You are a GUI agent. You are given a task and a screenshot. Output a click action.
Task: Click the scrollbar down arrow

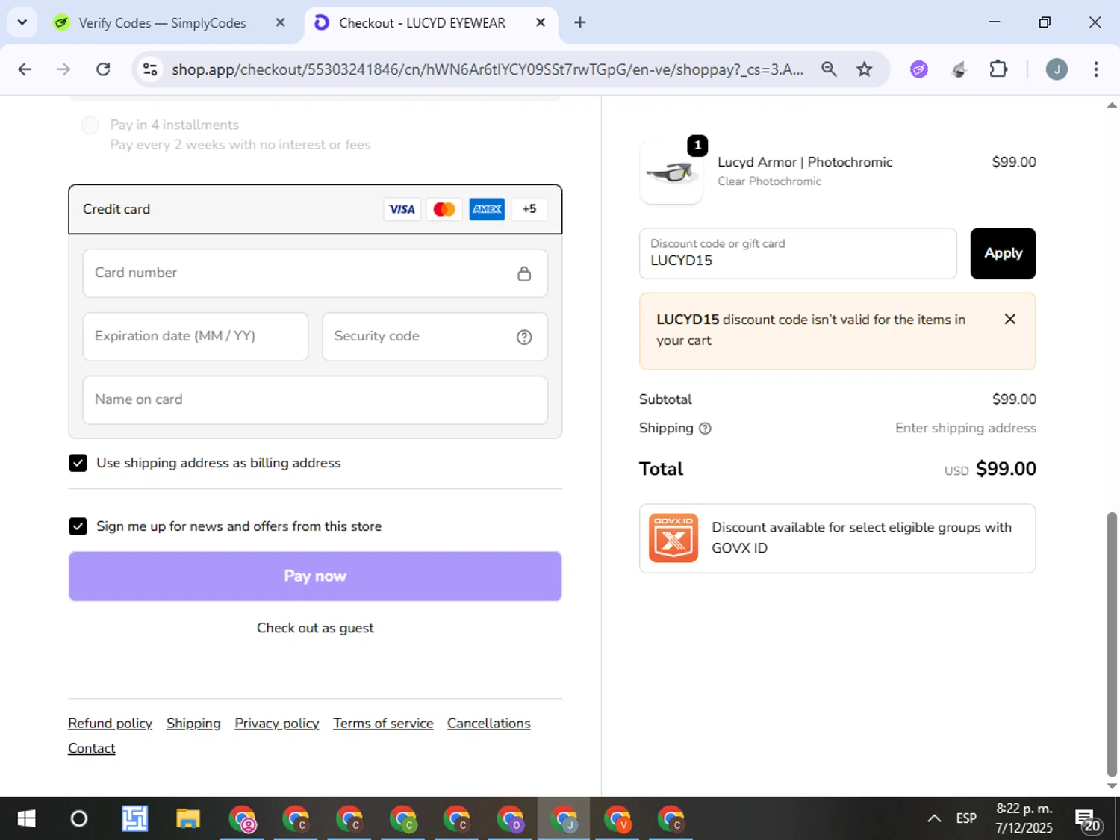point(1112,785)
